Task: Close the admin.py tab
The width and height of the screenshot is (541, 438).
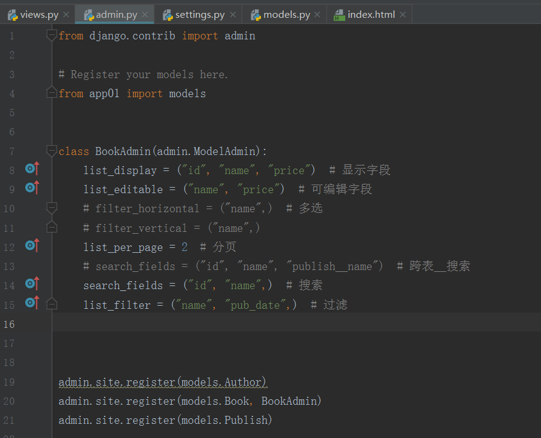Action: [145, 15]
